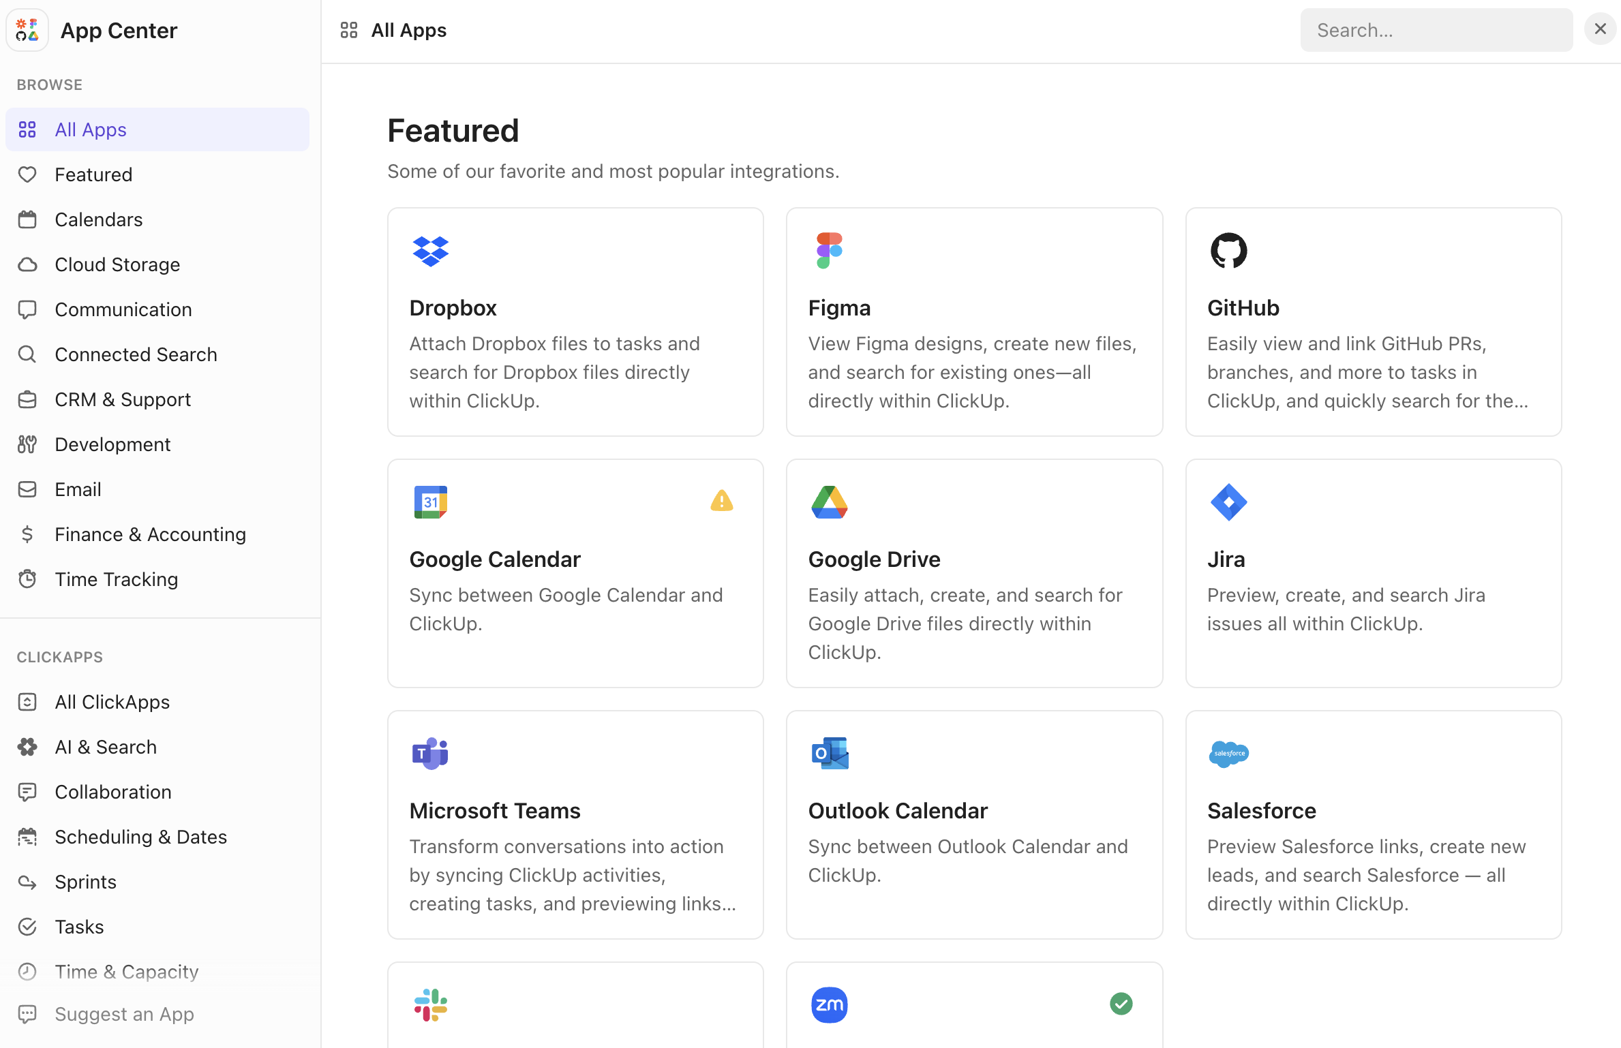Screen dimensions: 1621x1048
Task: Click Suggest an App
Action: point(124,1014)
